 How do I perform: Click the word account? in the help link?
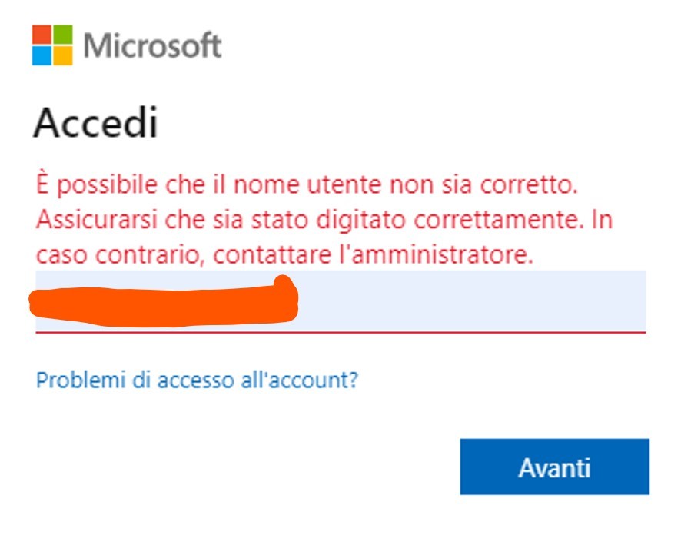tap(314, 380)
